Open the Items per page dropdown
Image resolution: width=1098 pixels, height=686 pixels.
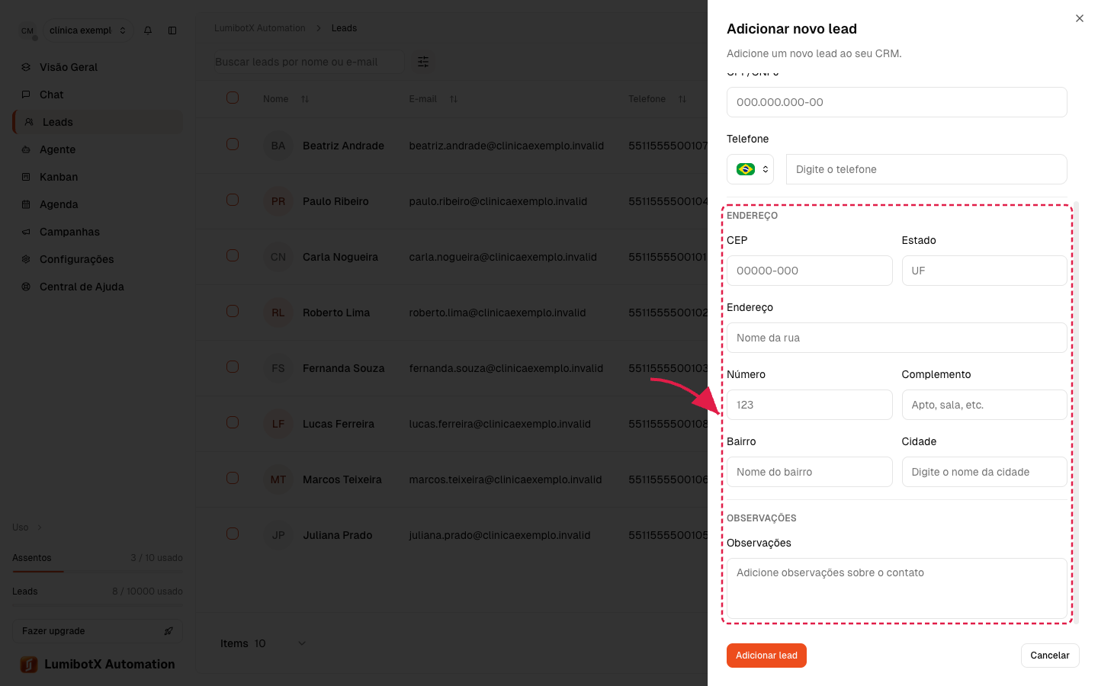[281, 643]
